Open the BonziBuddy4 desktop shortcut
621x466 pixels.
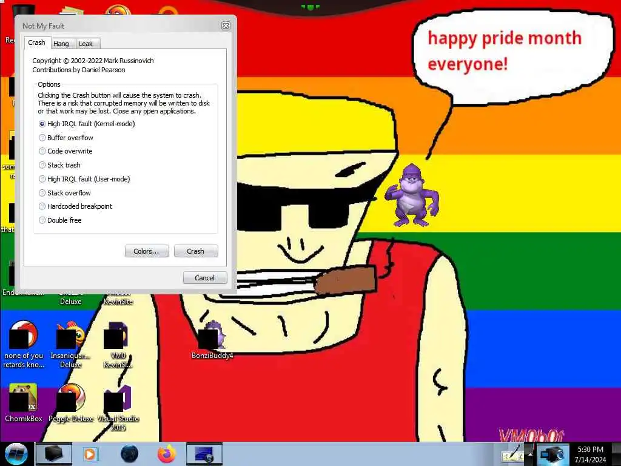coord(212,339)
